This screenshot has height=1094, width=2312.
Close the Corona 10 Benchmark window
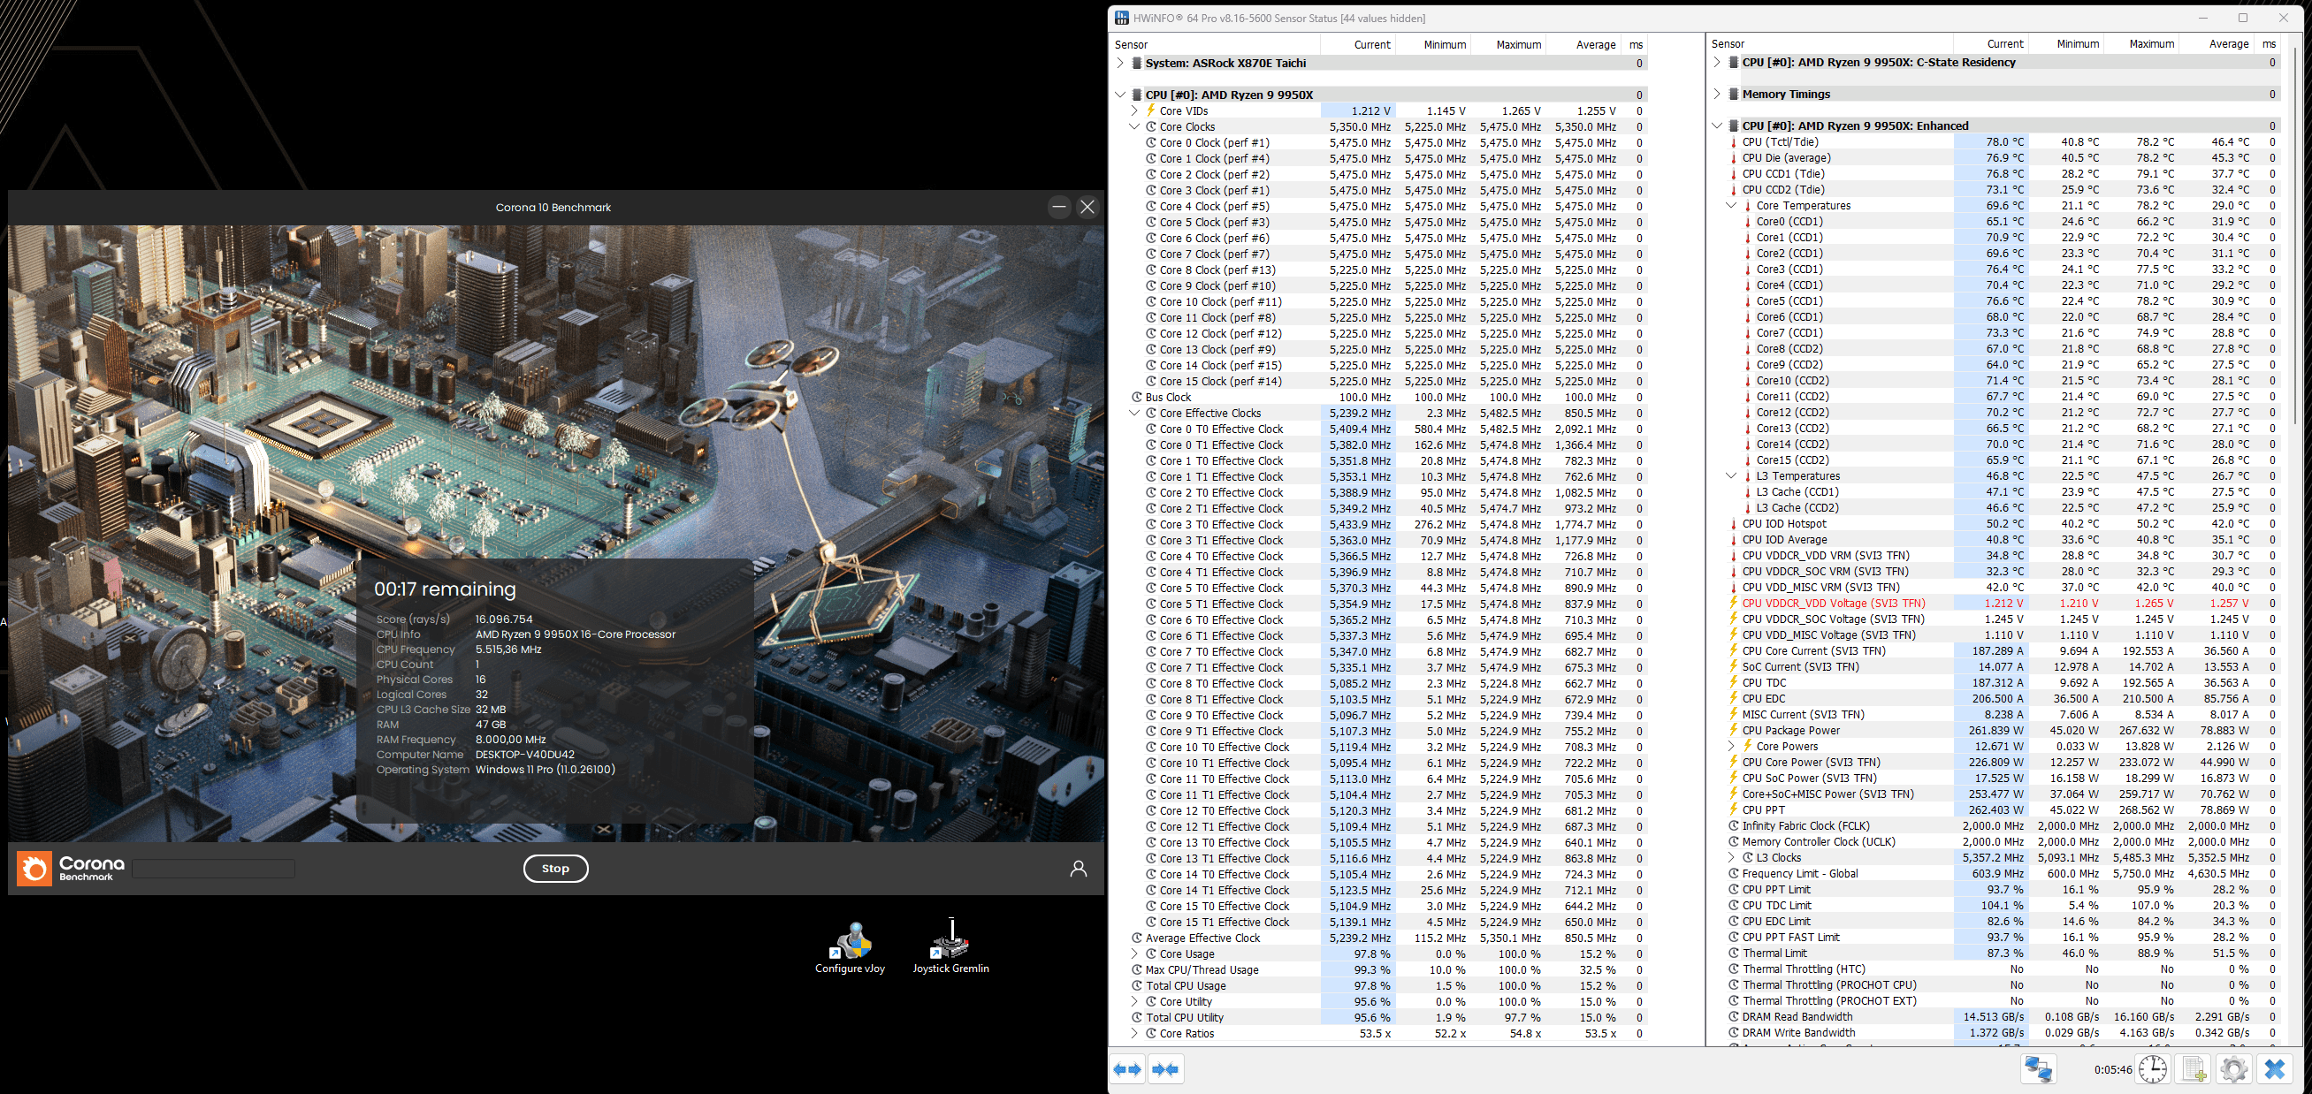click(1087, 207)
